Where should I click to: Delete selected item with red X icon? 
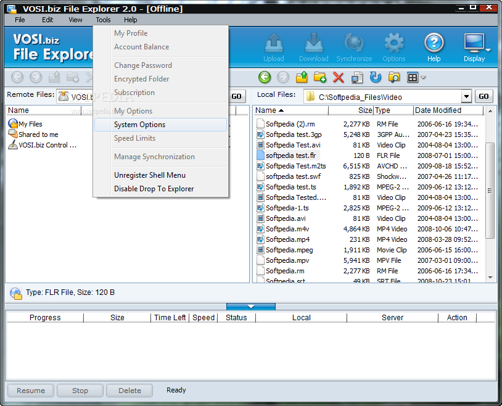[x=338, y=77]
